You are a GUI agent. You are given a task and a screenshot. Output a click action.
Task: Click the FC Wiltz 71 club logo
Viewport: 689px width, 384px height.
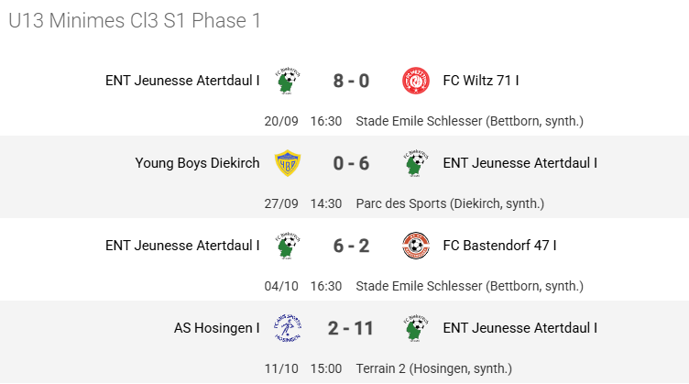pos(415,82)
